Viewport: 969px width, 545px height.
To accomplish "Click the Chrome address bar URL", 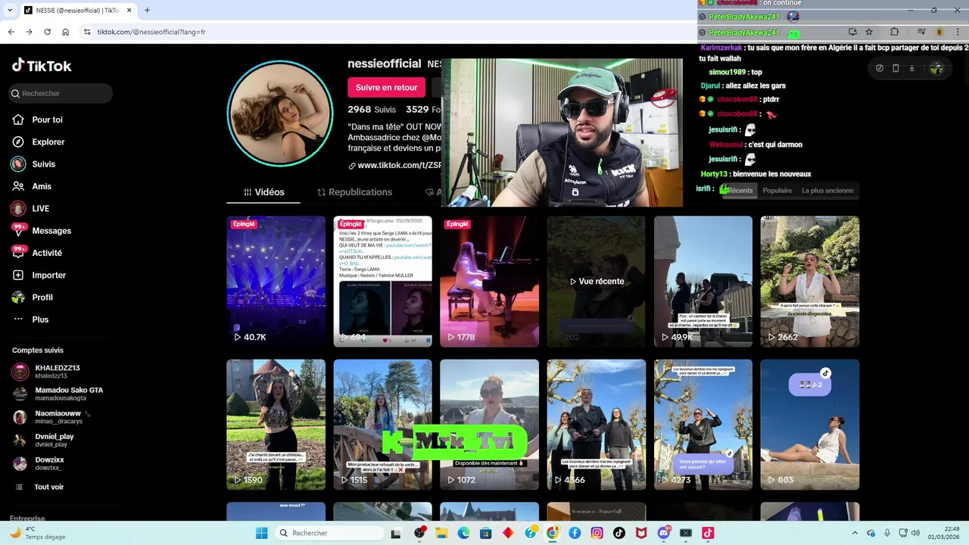I will click(x=151, y=32).
